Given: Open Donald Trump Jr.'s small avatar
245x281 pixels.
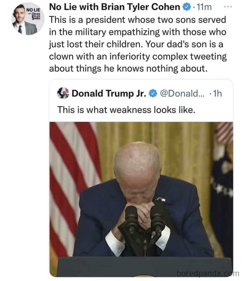Looking at the screenshot, I should pyautogui.click(x=63, y=93).
